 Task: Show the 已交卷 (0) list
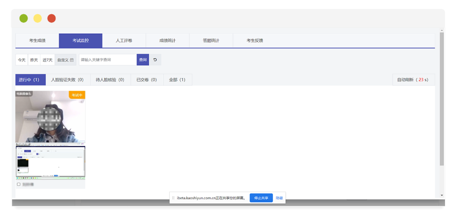[x=147, y=80]
